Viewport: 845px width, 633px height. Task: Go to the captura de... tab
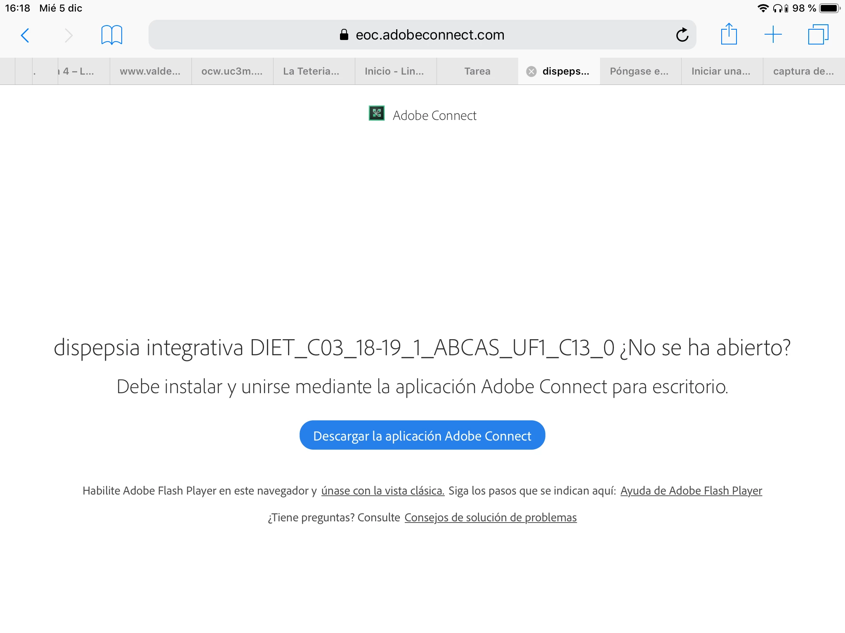[803, 71]
